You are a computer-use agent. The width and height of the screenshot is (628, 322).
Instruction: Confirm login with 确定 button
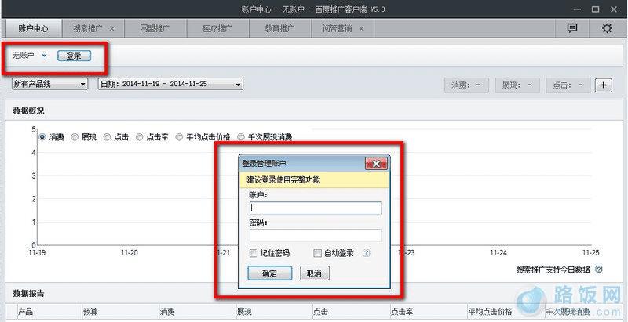point(269,273)
